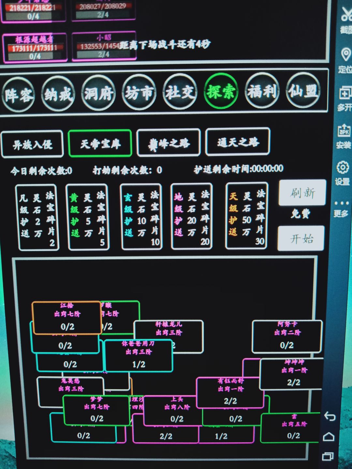Open the 设置 gear icon
The width and height of the screenshot is (352, 469).
pyautogui.click(x=343, y=168)
